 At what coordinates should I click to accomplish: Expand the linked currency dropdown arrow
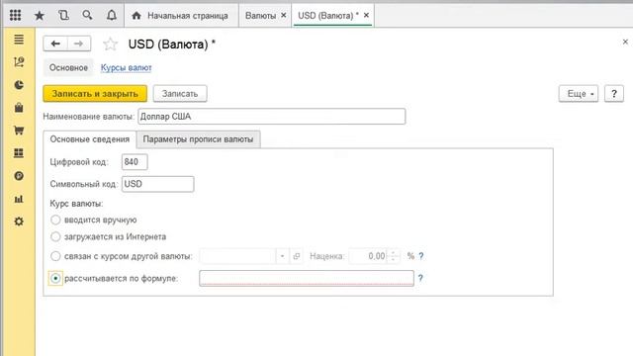click(x=282, y=256)
